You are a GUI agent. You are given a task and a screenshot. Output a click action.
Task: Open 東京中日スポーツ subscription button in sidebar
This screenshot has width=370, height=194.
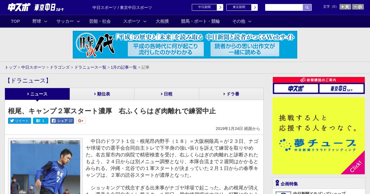click(x=342, y=89)
